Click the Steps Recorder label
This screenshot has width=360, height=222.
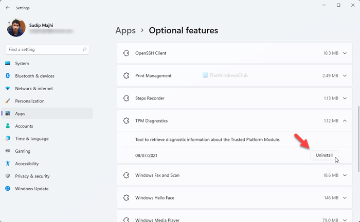(x=150, y=98)
